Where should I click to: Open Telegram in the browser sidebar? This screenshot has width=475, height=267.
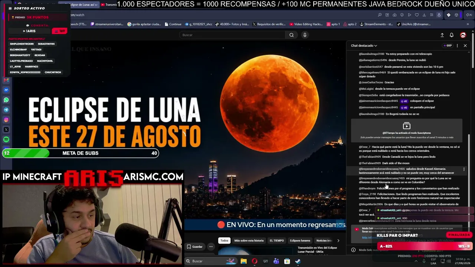tap(6, 110)
